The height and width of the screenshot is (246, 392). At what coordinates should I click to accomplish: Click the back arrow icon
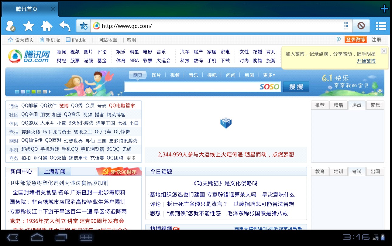click(x=65, y=26)
